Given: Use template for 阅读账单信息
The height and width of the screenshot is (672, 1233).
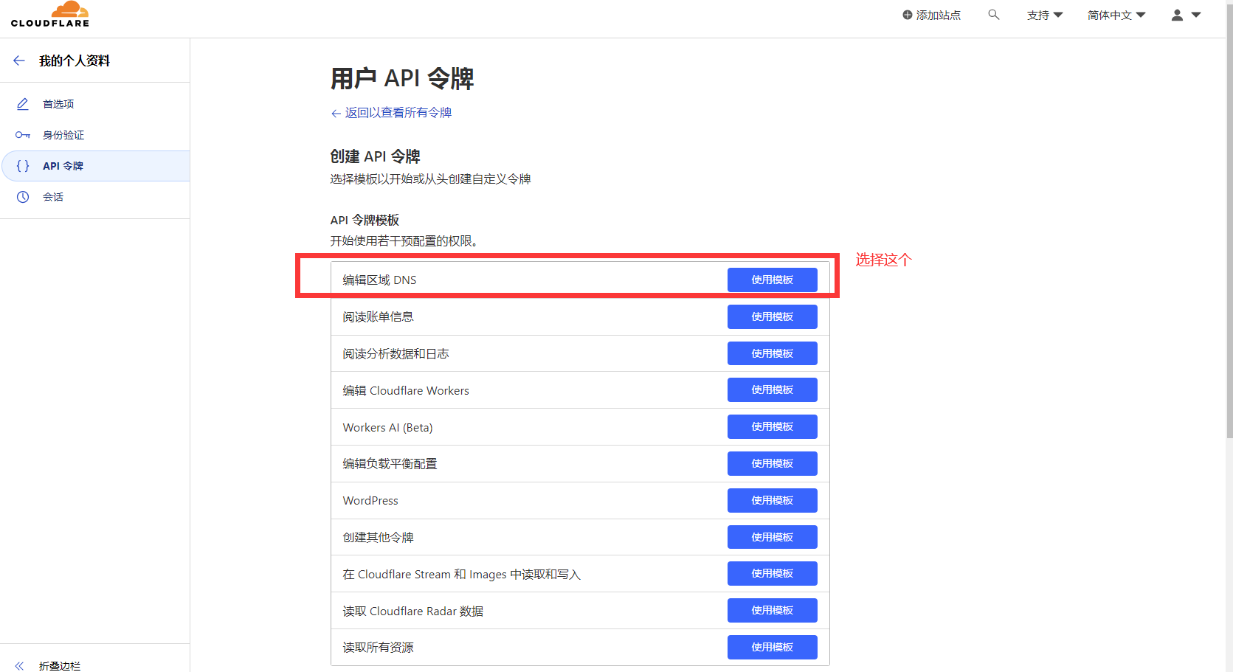Looking at the screenshot, I should click(x=772, y=316).
